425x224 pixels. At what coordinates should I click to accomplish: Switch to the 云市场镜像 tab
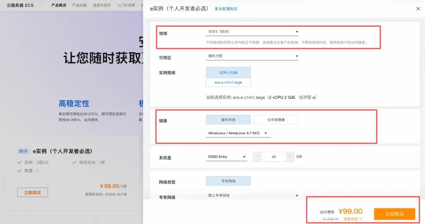[x=276, y=120]
